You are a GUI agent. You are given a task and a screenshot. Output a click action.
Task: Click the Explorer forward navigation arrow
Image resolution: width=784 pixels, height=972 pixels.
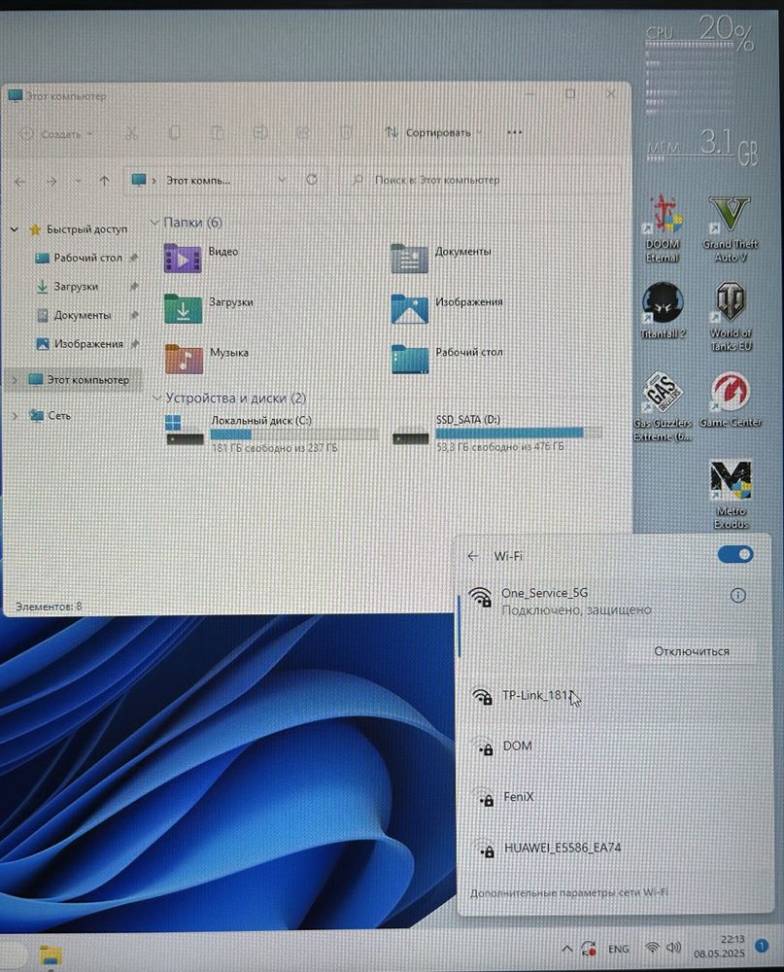click(x=51, y=181)
